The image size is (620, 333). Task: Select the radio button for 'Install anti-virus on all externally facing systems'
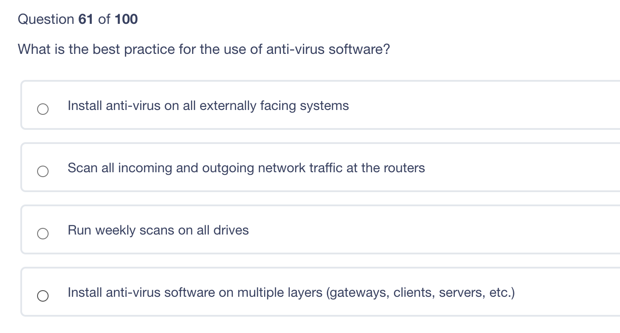coord(43,109)
